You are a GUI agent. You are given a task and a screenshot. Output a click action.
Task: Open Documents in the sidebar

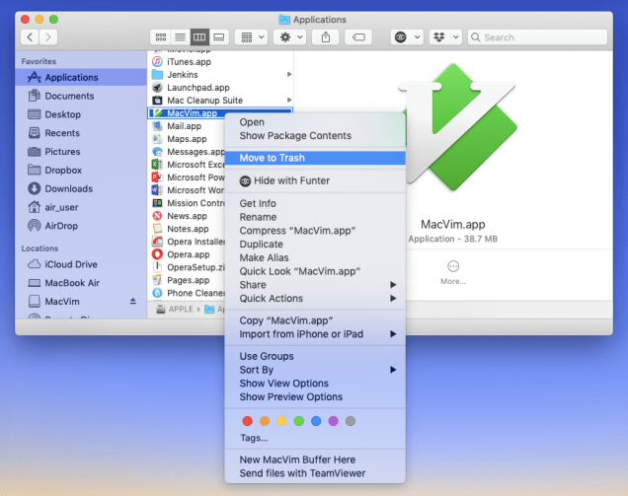click(x=81, y=96)
